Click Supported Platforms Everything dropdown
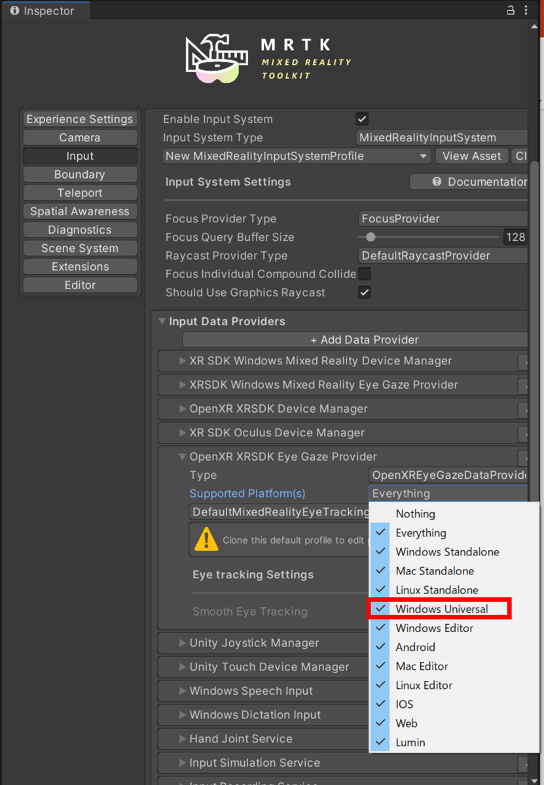Viewport: 544px width, 785px height. (448, 494)
